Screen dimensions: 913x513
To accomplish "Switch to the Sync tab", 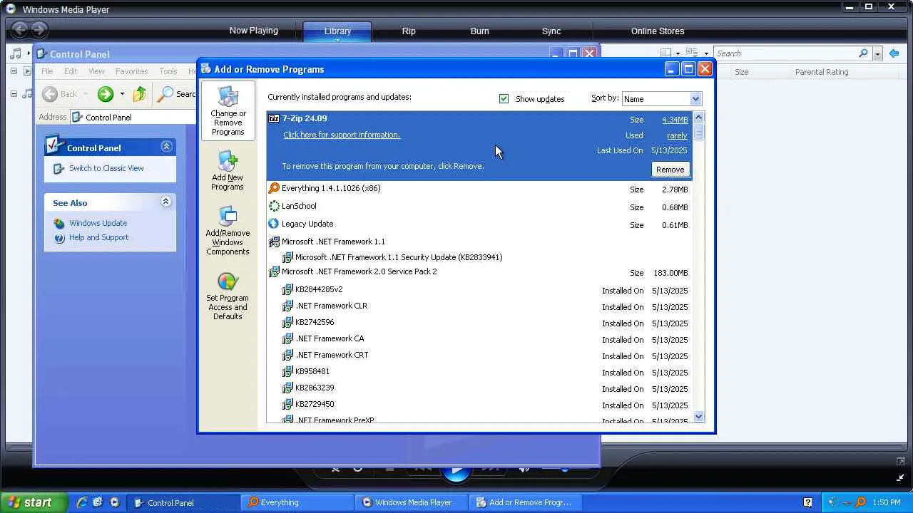I will (x=551, y=31).
